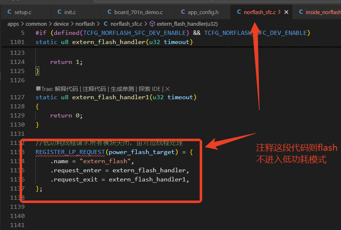The width and height of the screenshot is (341, 230).
Task: Click C icon on norflash_sfc.c tab
Action: click(x=239, y=12)
